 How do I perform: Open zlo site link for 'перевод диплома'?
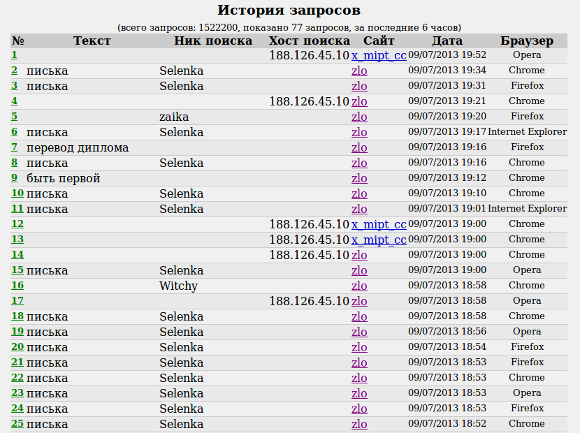click(359, 147)
